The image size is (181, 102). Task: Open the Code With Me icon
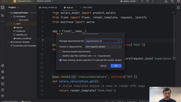[166, 1]
